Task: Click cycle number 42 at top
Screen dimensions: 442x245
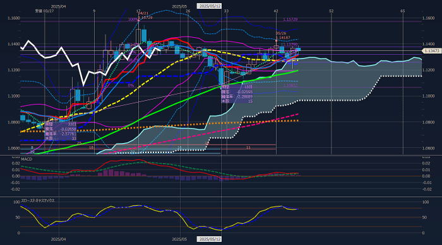Action: 276,11
